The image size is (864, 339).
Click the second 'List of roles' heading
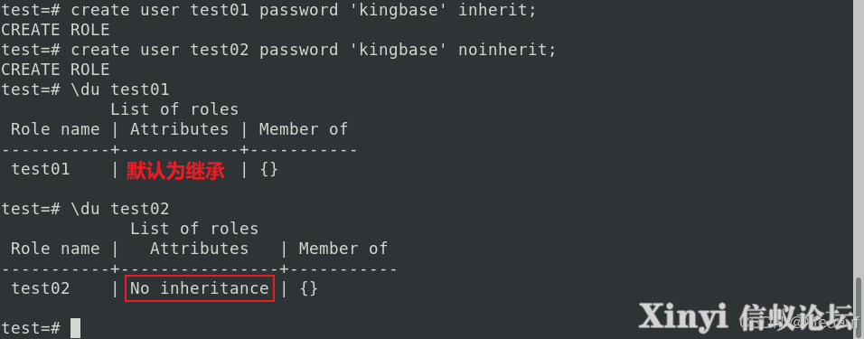point(194,229)
